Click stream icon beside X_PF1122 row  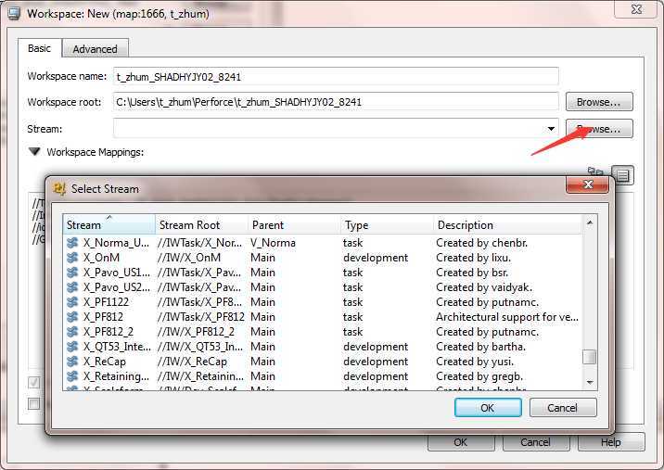point(72,302)
